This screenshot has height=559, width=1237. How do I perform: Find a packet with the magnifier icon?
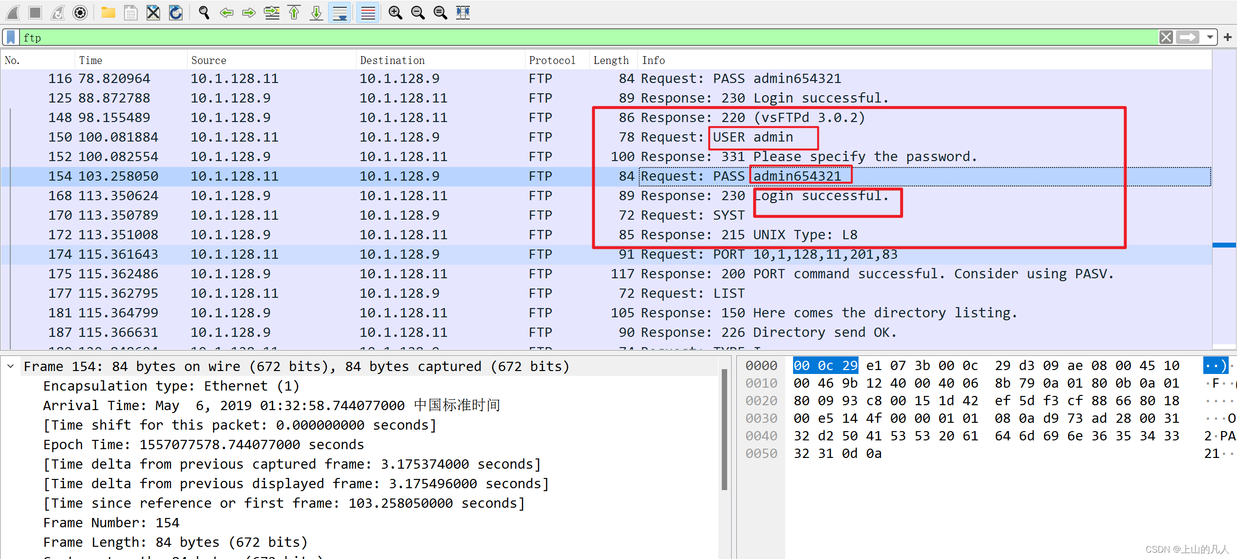pyautogui.click(x=204, y=12)
